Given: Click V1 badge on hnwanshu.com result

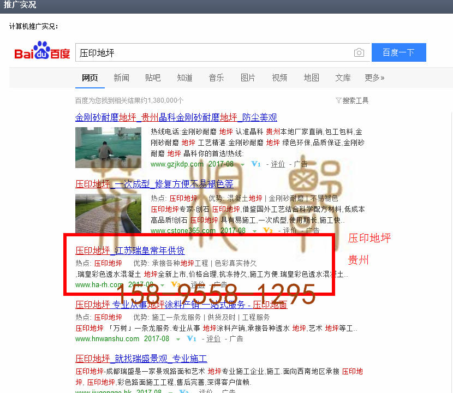Looking at the screenshot, I should point(192,338).
